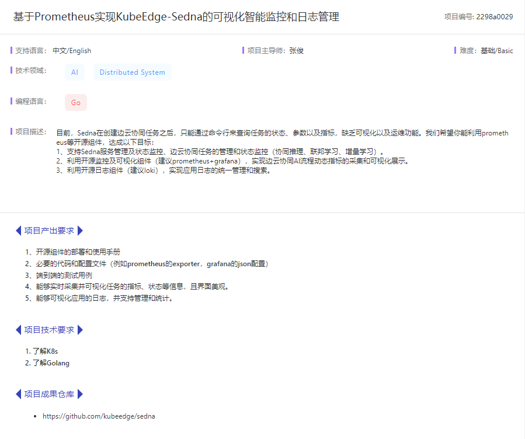Click the 项目主导师 label
Viewport: 525px width, 439px height.
tap(266, 51)
